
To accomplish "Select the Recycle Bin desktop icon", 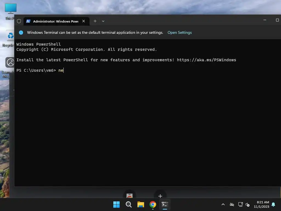I will 8,38.
